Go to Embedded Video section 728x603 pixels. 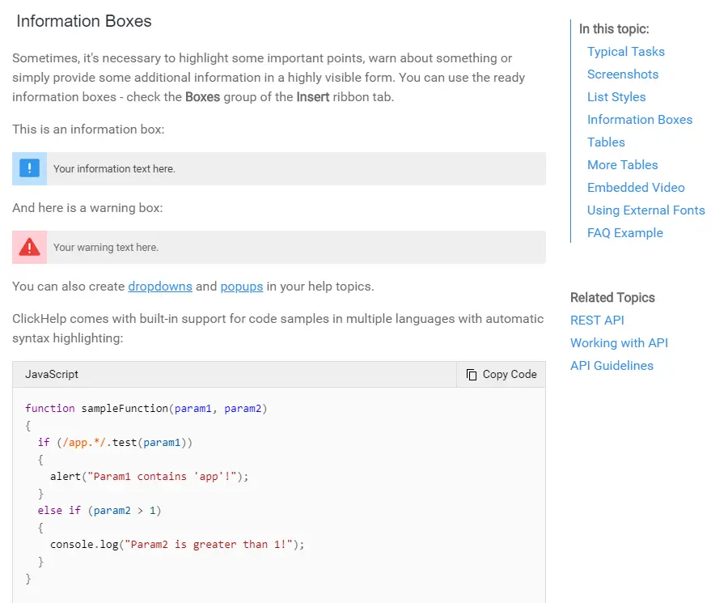click(635, 188)
